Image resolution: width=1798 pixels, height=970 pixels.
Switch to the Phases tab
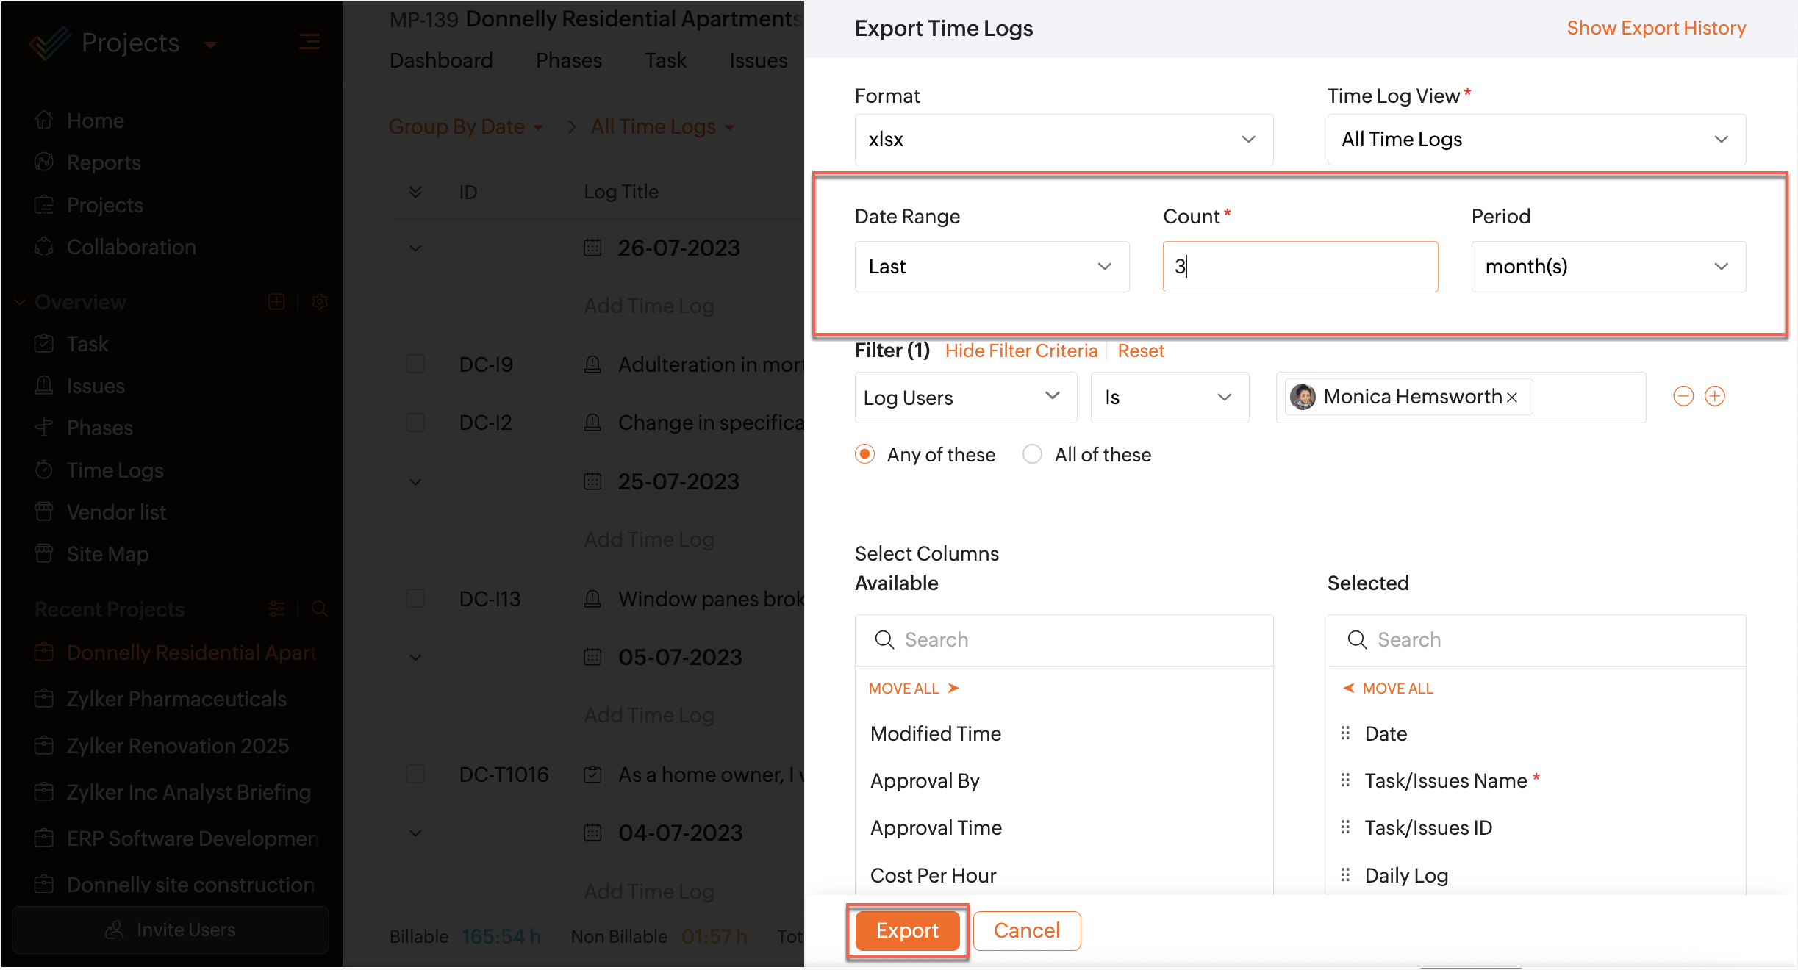[568, 60]
